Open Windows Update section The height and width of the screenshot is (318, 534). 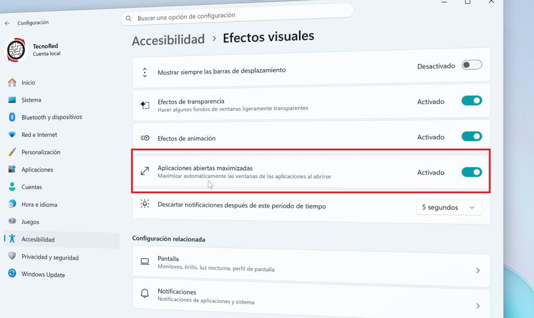tap(43, 274)
